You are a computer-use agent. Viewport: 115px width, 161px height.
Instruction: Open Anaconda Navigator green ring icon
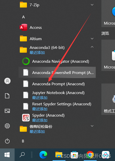coord(26,61)
